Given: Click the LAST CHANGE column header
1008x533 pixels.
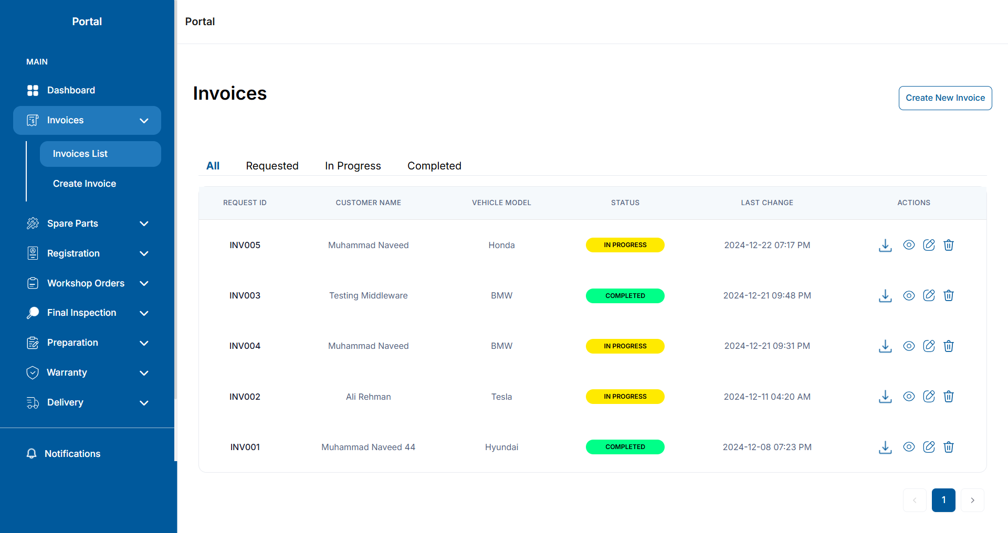Looking at the screenshot, I should point(767,202).
